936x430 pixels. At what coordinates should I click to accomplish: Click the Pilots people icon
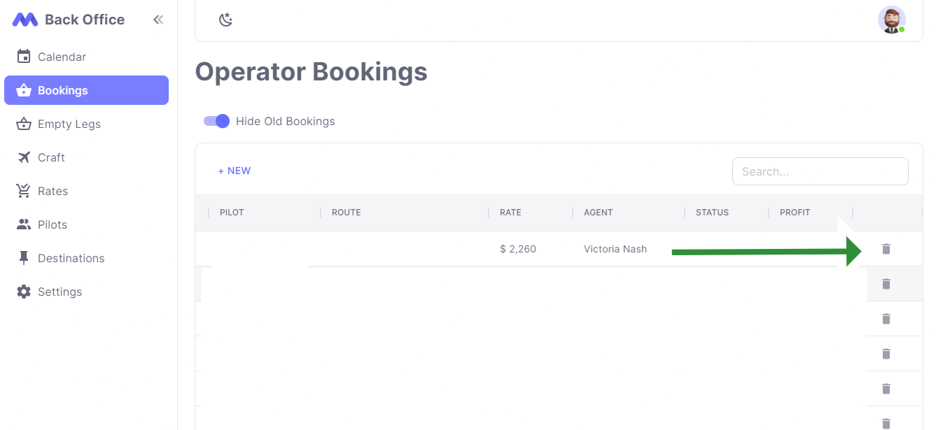tap(22, 224)
